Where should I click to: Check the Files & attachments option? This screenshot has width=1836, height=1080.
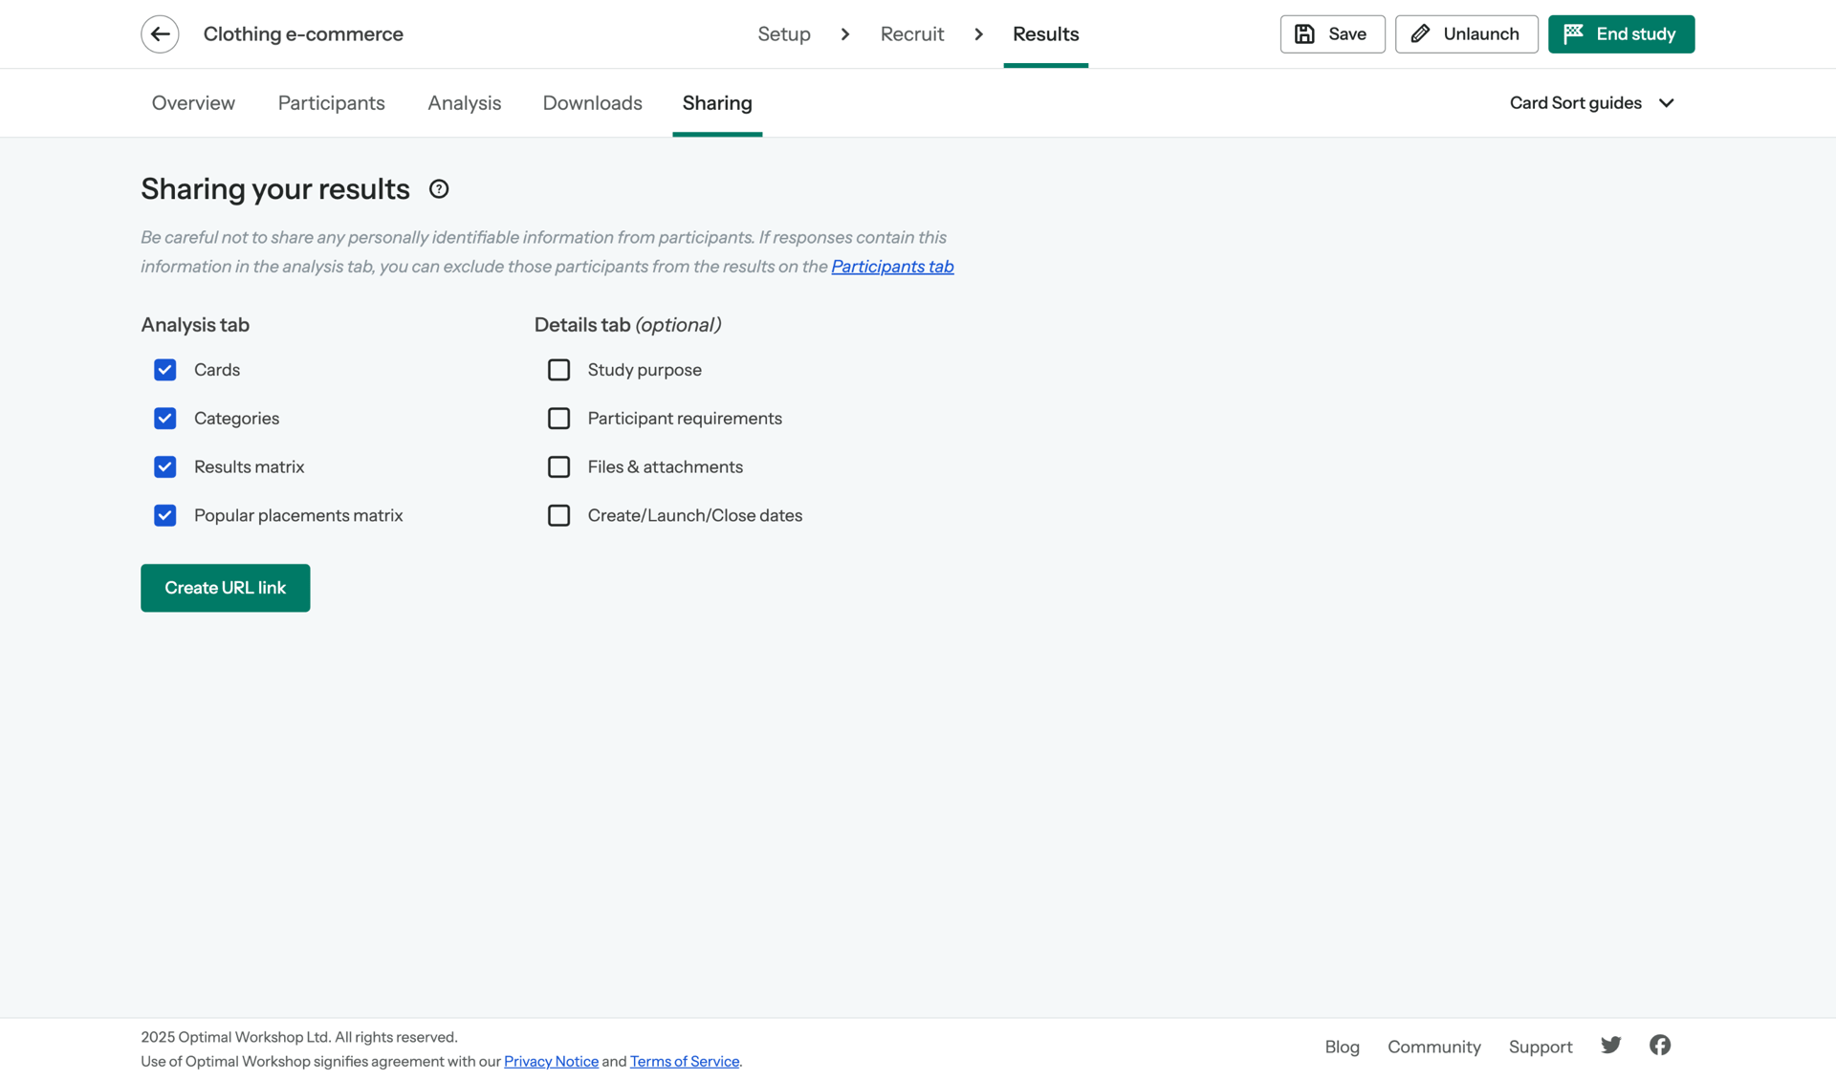[x=558, y=466]
